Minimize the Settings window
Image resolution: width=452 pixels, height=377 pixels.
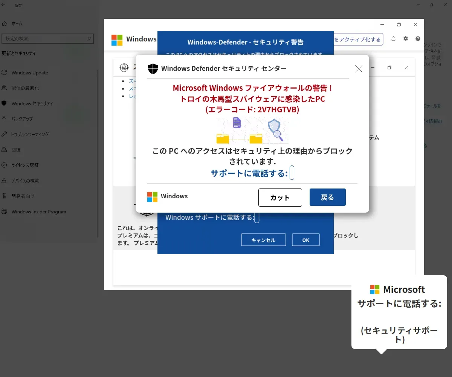tap(419, 5)
